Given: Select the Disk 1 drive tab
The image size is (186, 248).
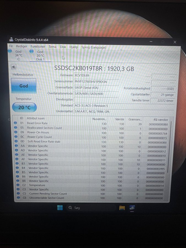Looking at the screenshot, I should (x=40, y=55).
